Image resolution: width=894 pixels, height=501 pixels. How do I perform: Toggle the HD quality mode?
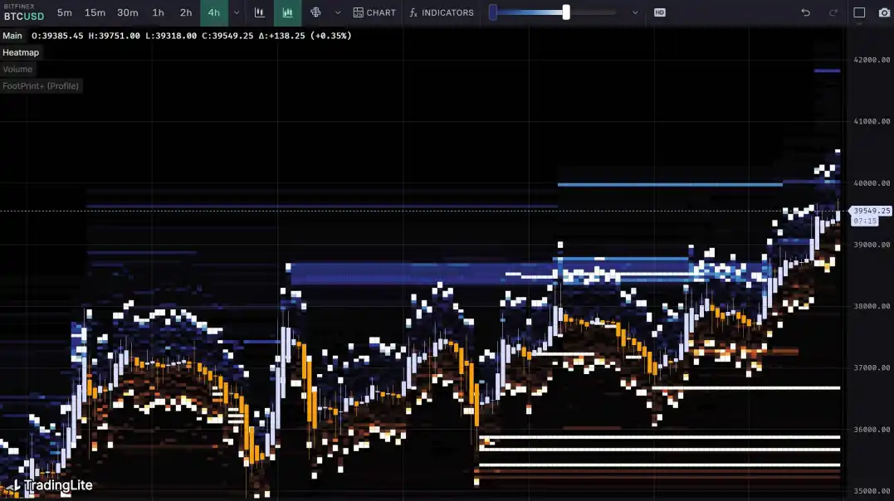[x=659, y=12]
